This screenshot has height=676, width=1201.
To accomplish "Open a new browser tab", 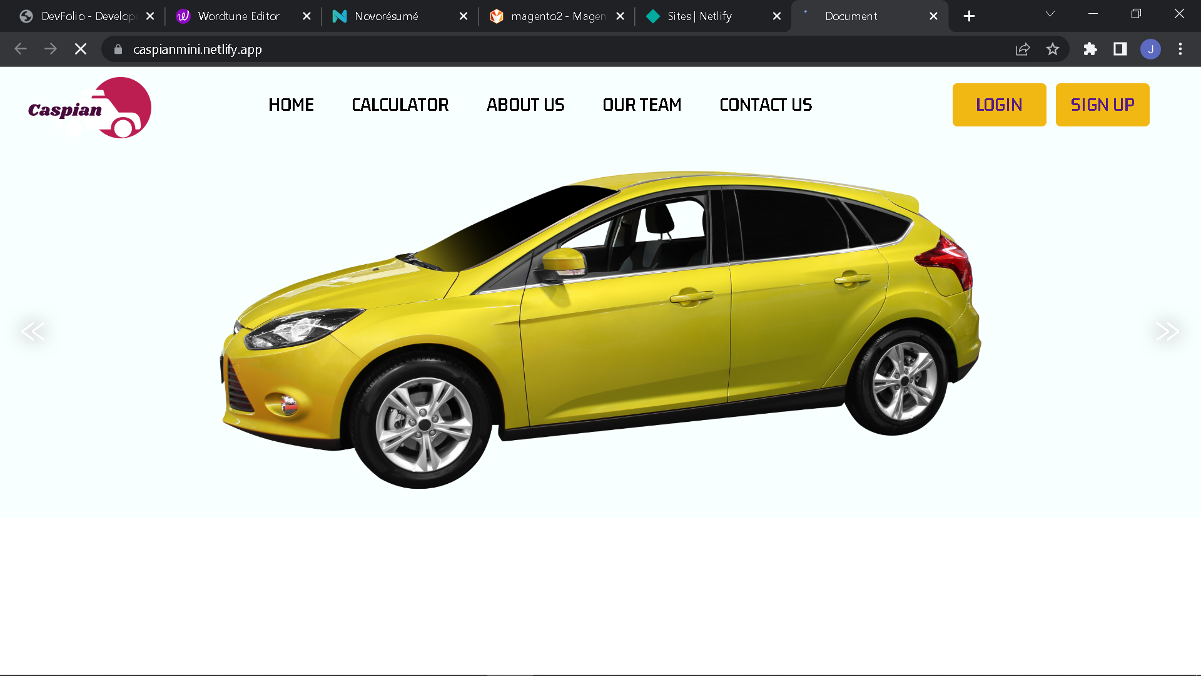I will (969, 16).
